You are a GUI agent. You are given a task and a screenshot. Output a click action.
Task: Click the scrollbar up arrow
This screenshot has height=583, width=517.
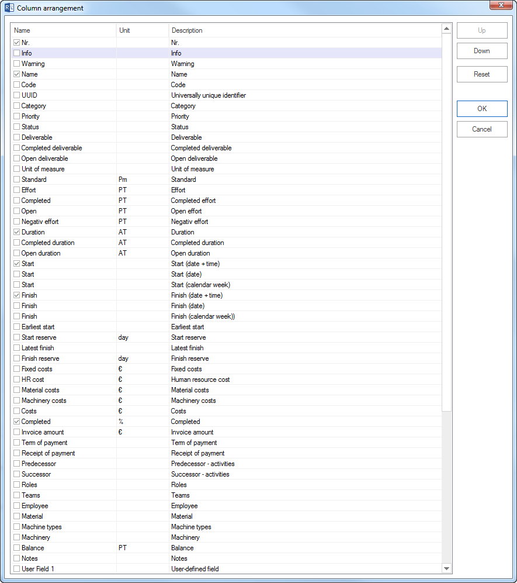(446, 29)
